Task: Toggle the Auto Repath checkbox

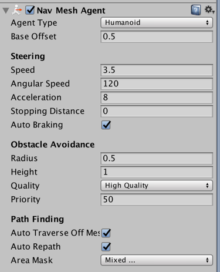Action: [x=106, y=247]
